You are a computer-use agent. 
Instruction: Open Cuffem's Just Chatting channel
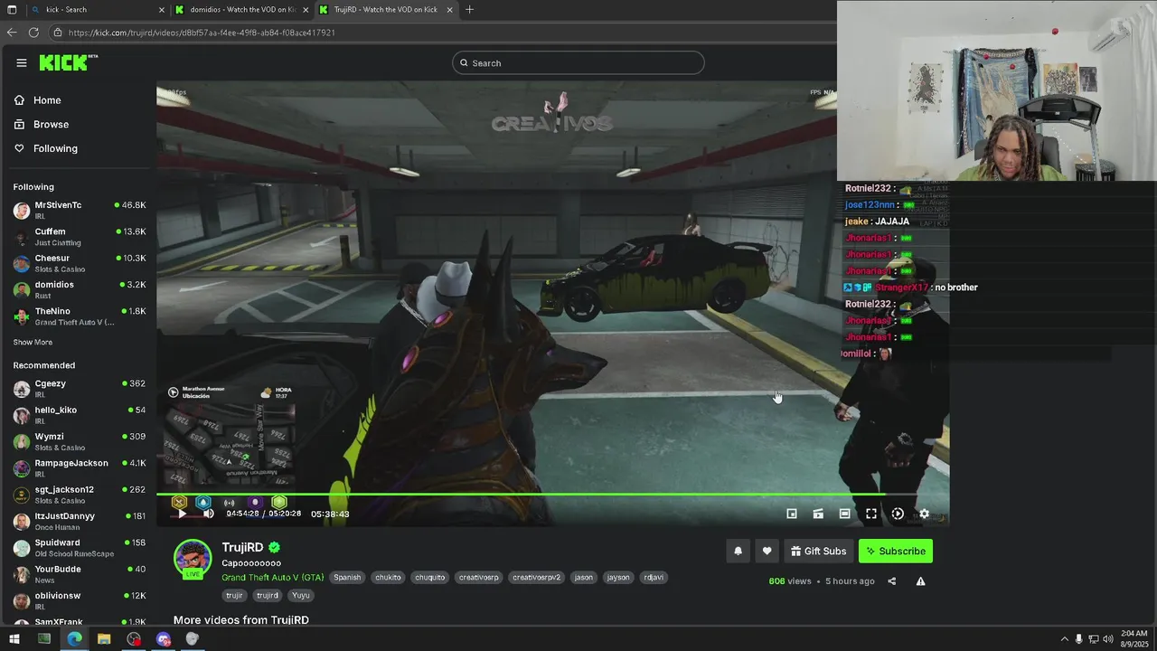pos(80,237)
